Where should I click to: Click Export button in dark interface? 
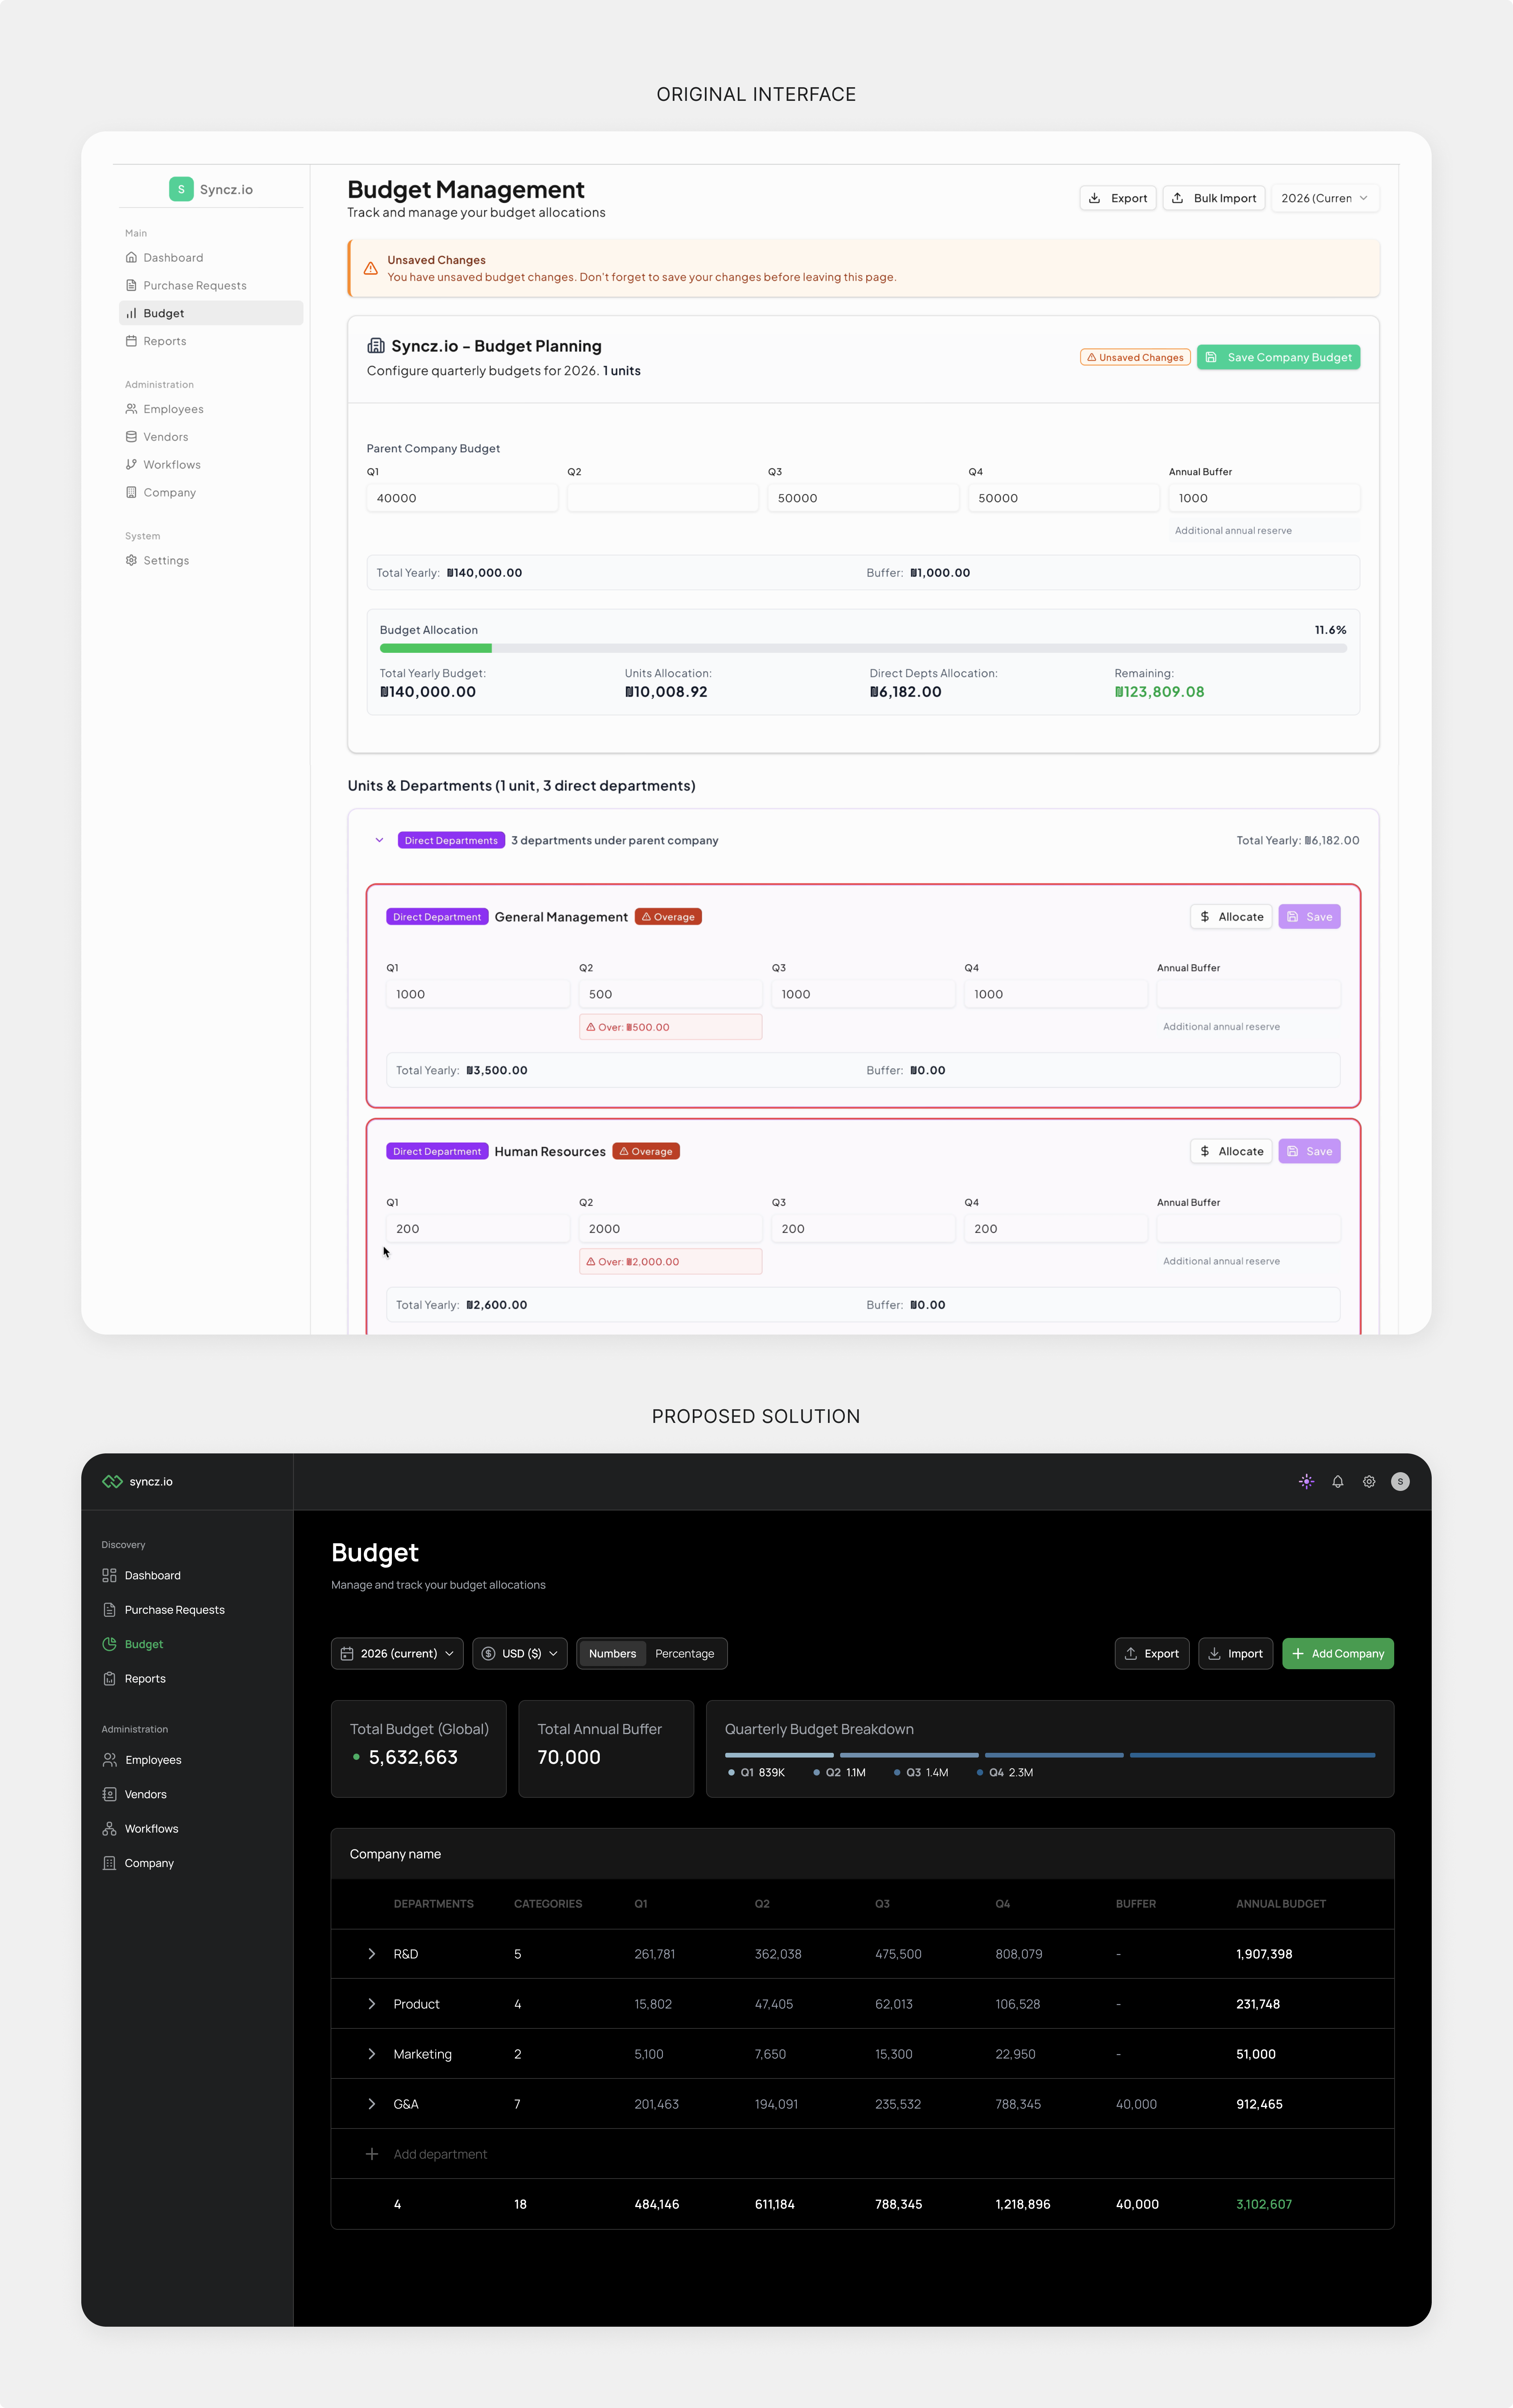pyautogui.click(x=1152, y=1654)
